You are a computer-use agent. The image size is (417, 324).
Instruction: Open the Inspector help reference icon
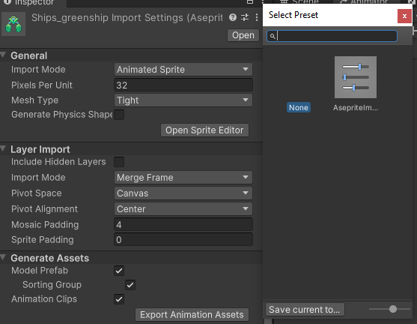tap(233, 17)
